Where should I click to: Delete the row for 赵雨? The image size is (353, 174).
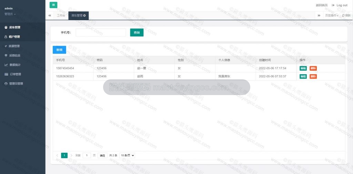tap(313, 77)
